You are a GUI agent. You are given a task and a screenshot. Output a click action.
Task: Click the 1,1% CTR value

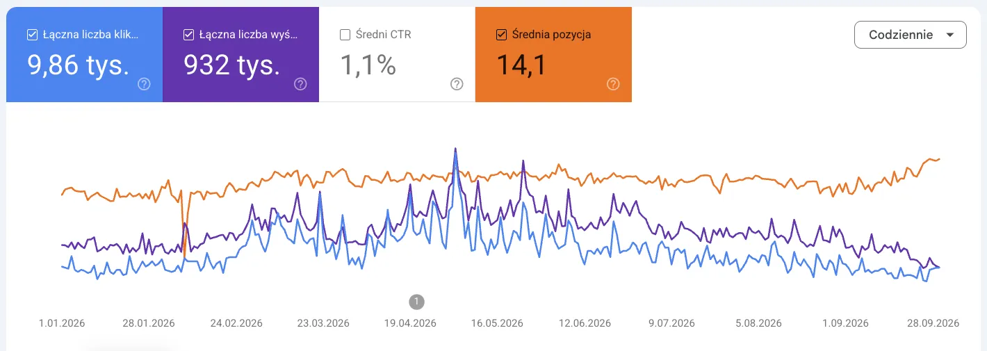click(368, 65)
